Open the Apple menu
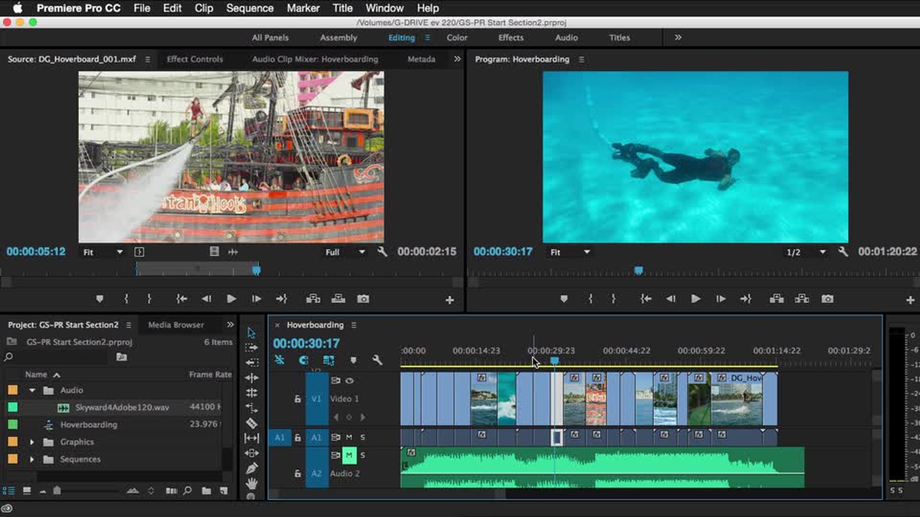 (x=17, y=8)
